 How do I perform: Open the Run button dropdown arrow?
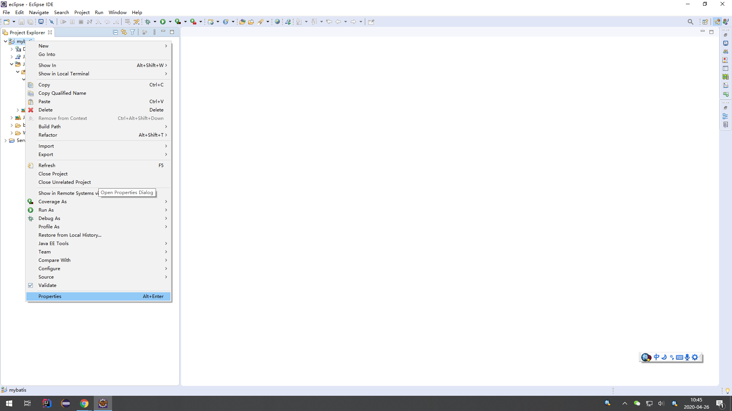169,22
